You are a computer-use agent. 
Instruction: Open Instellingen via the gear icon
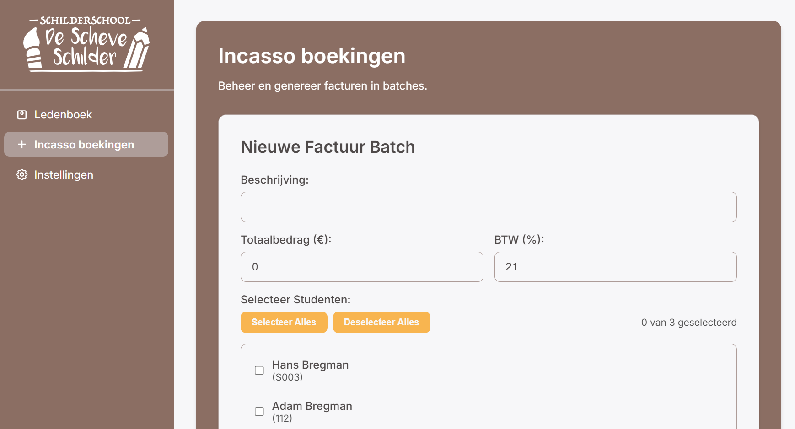coord(21,175)
